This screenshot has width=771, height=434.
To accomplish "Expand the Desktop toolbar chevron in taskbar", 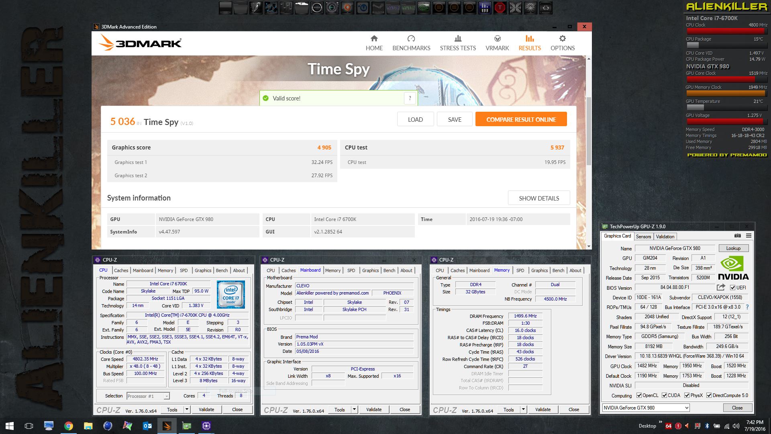I will [x=660, y=422].
